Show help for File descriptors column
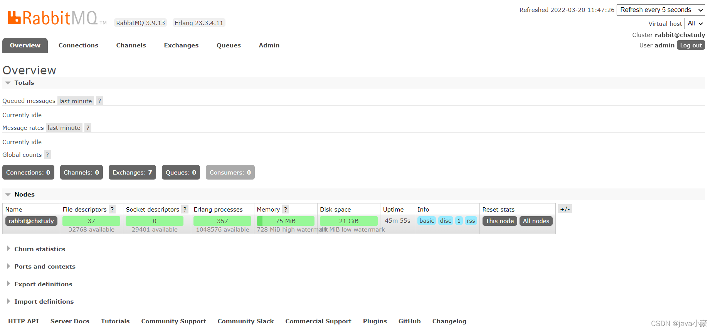713x331 pixels. coord(112,209)
